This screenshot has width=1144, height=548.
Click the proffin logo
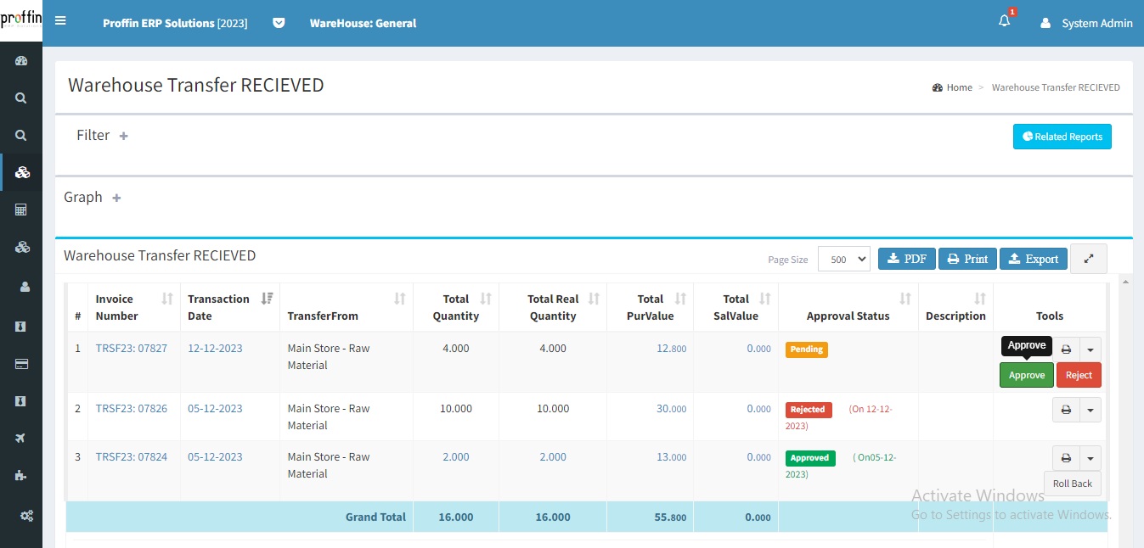point(21,20)
